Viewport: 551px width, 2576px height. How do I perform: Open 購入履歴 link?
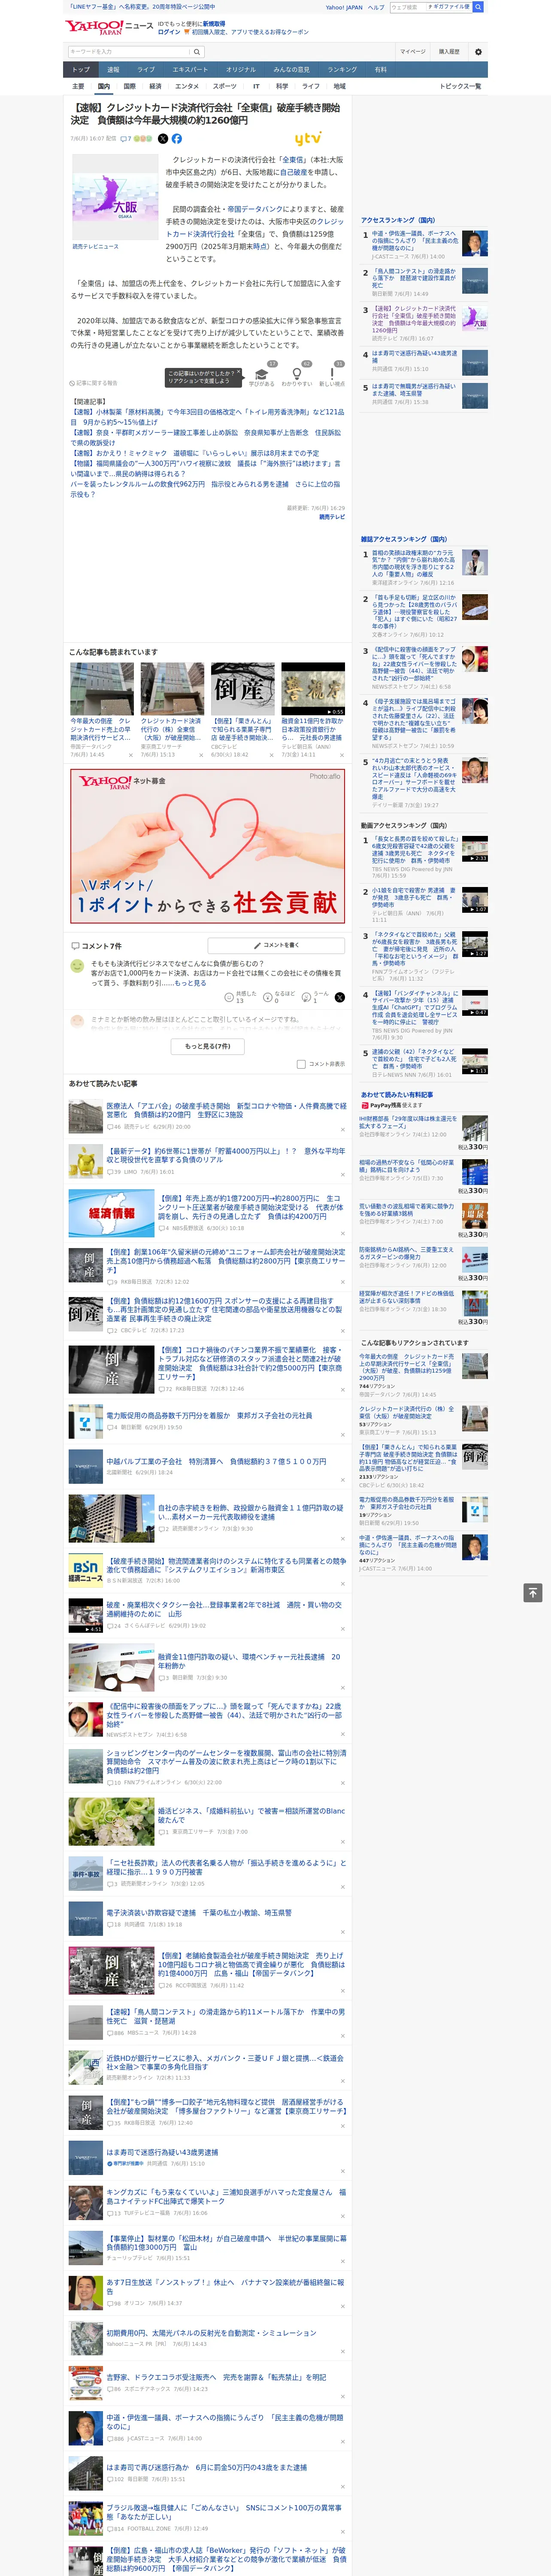pos(449,52)
